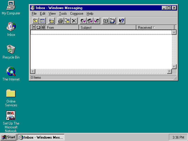Open the Compose menu
This screenshot has width=188, height=141.
pyautogui.click(x=77, y=14)
